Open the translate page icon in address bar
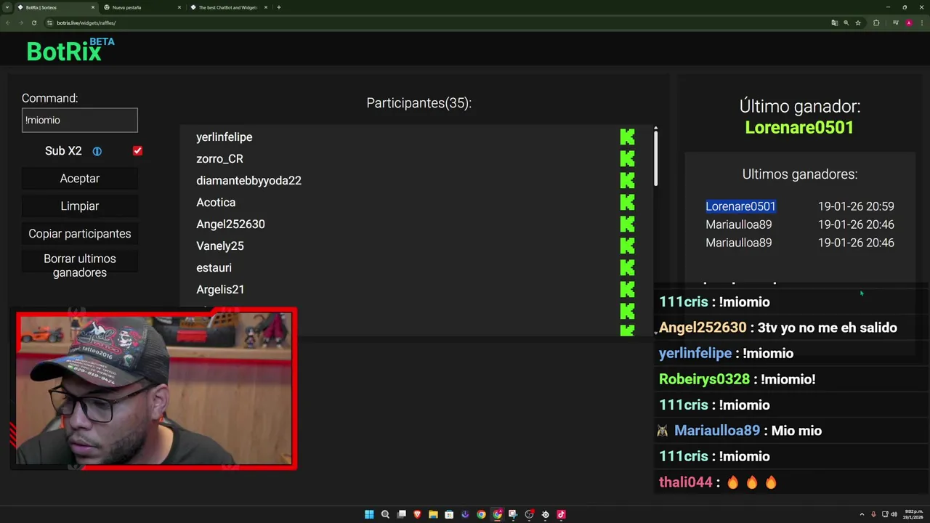Image resolution: width=930 pixels, height=523 pixels. [834, 23]
